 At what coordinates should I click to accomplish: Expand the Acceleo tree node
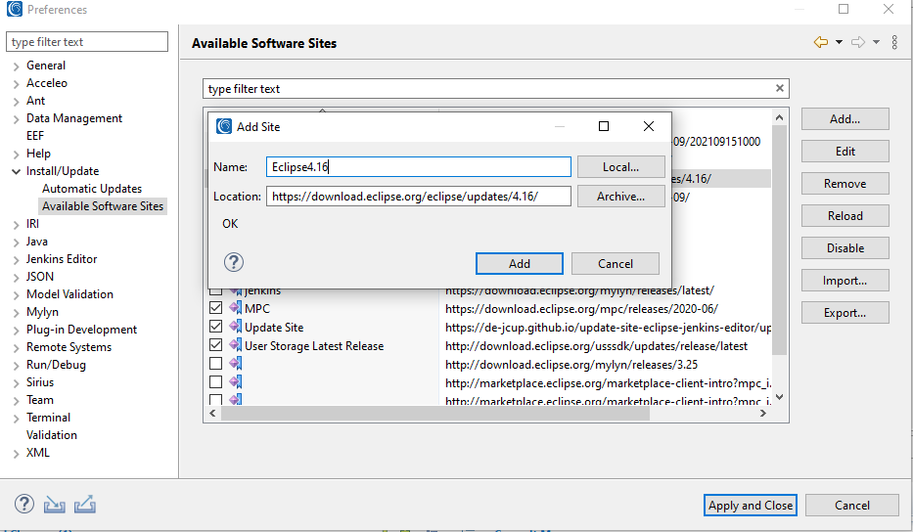(x=17, y=84)
